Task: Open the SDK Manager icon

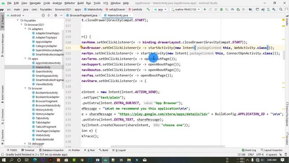Action: 274,10
